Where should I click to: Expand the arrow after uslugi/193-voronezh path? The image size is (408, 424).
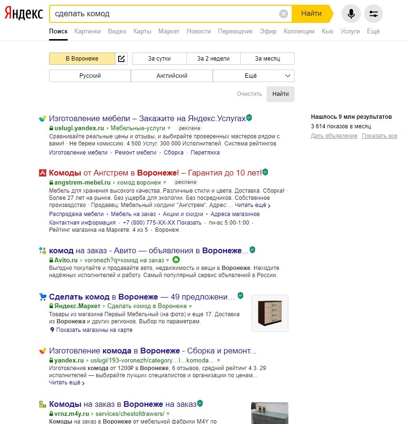[218, 361]
